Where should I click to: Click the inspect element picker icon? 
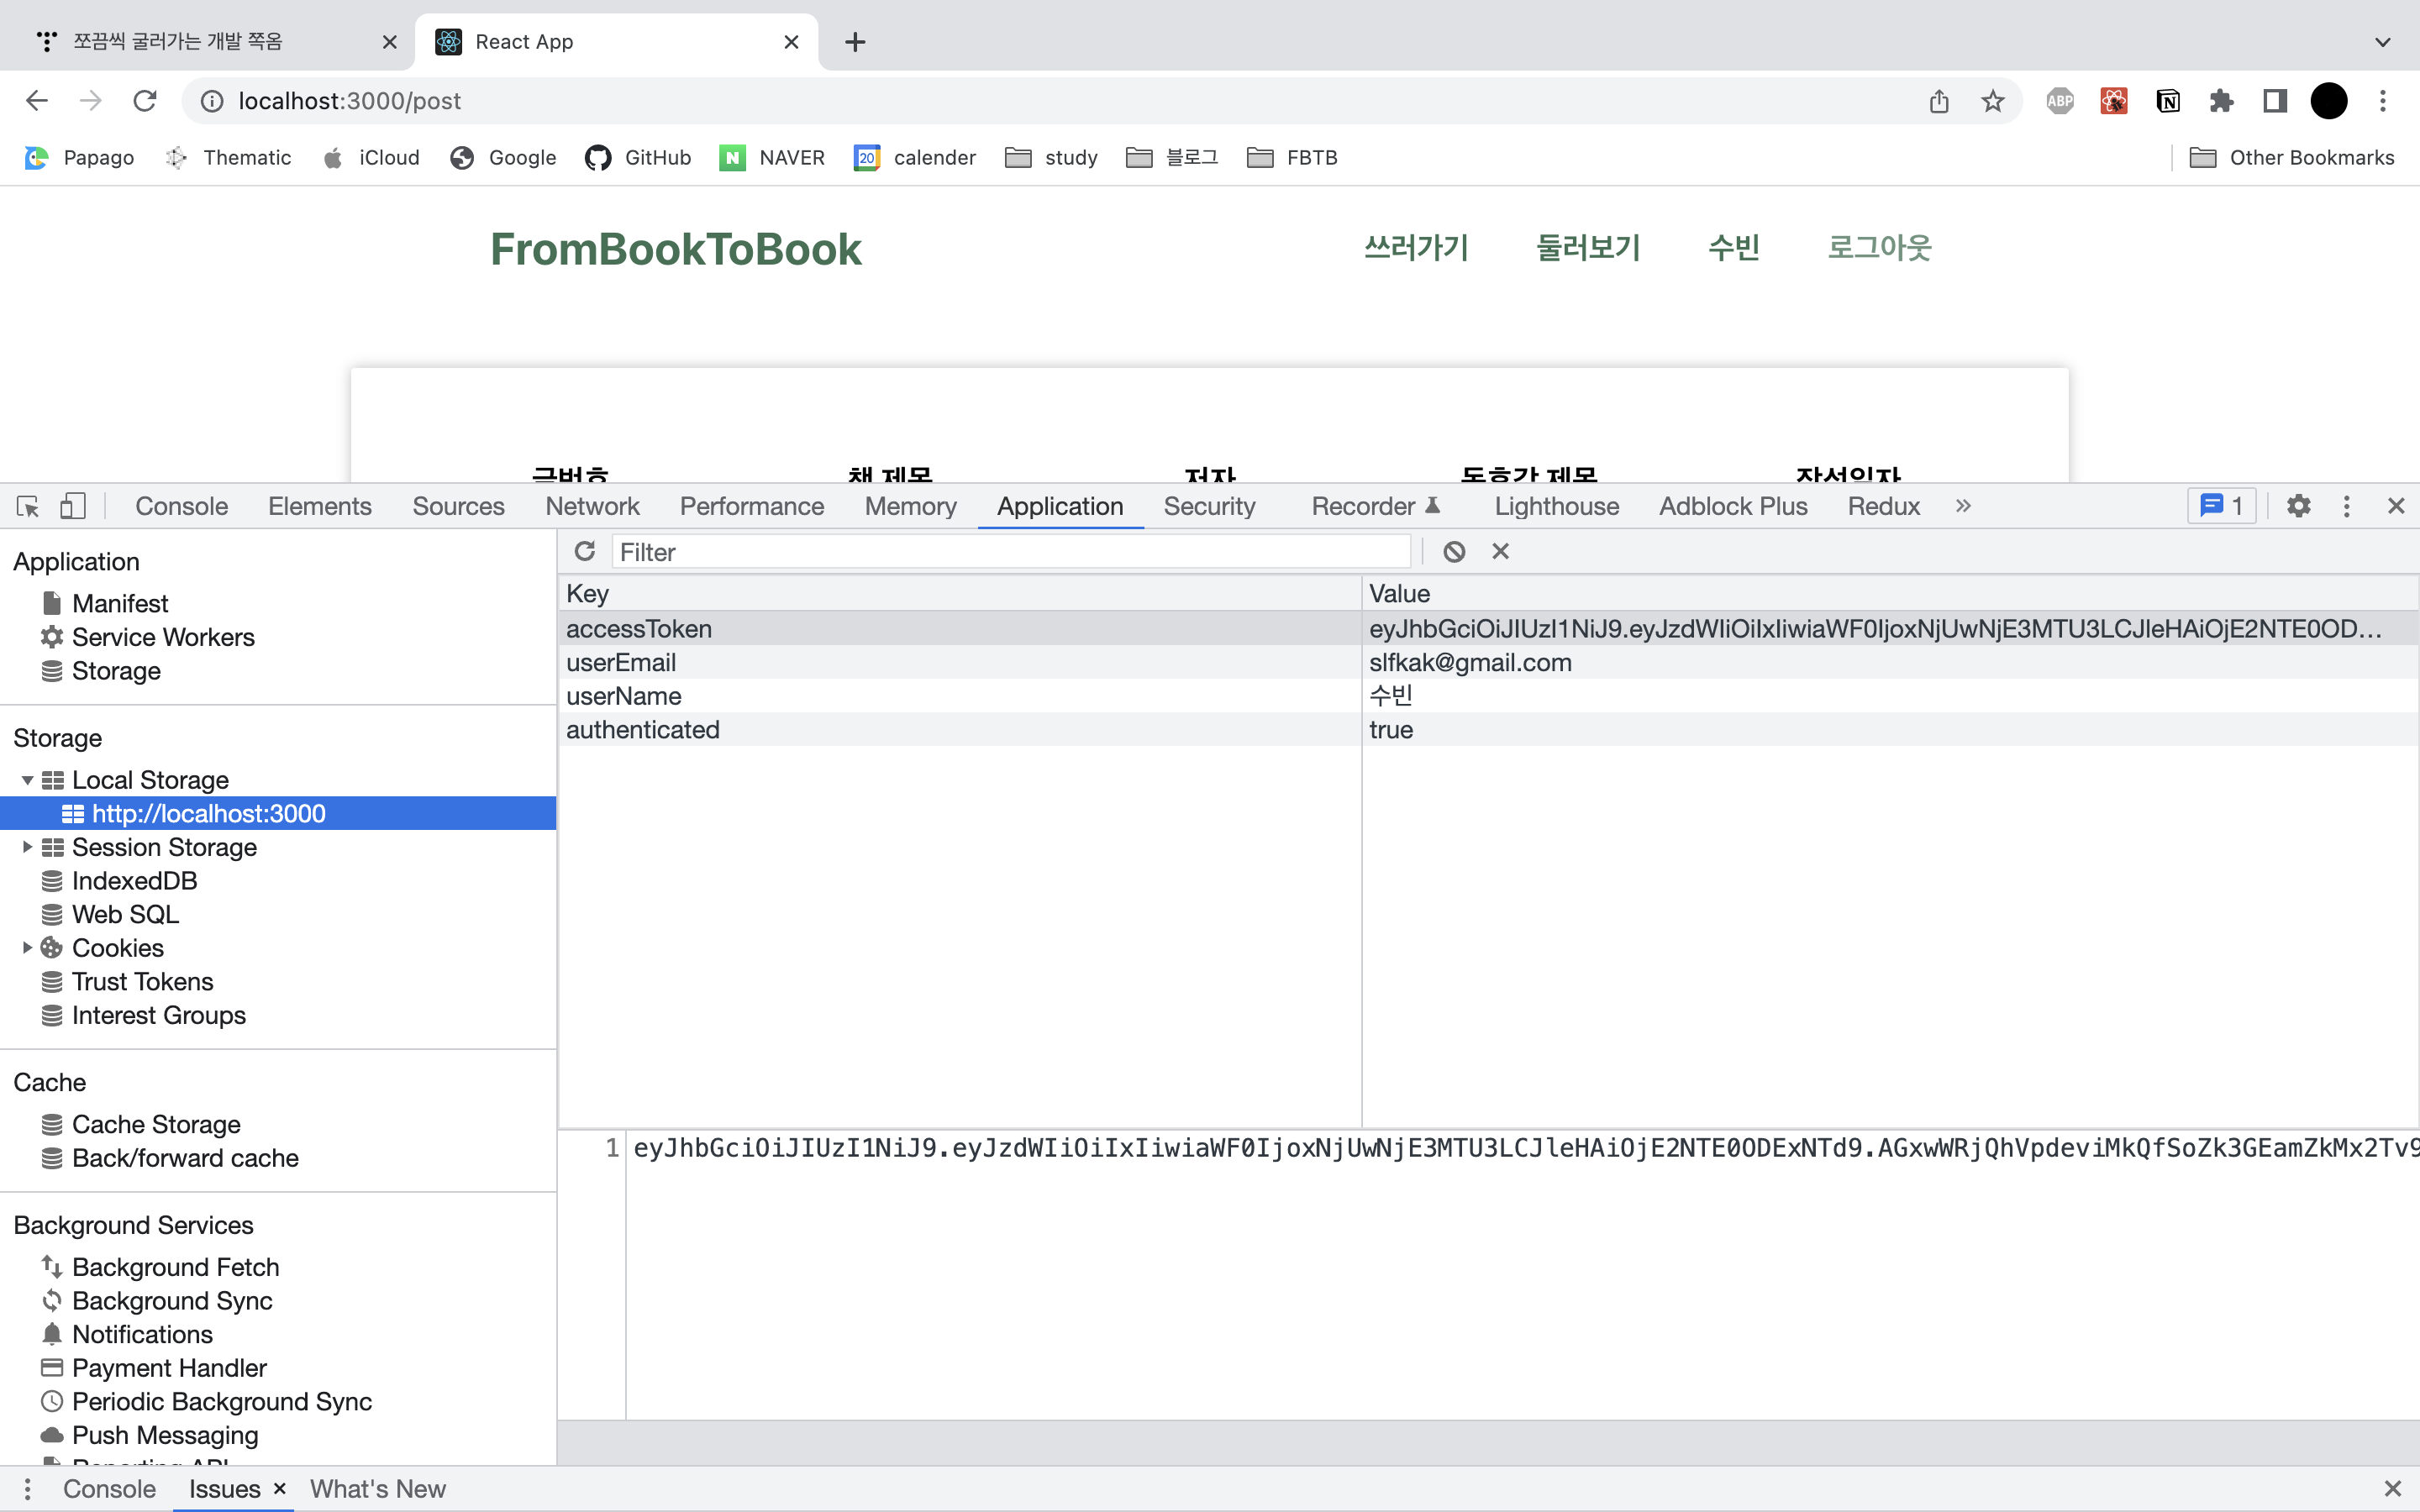[x=28, y=506]
